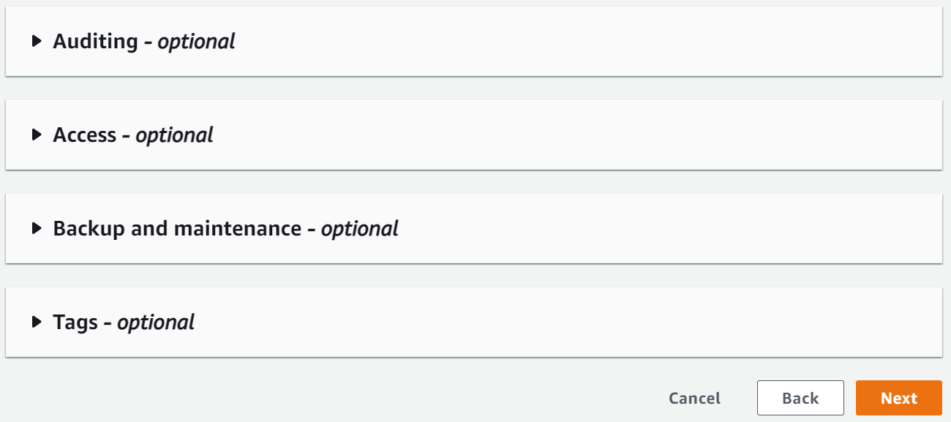The height and width of the screenshot is (422, 951).
Task: Expand the Auditing section triangle
Action: (x=37, y=42)
